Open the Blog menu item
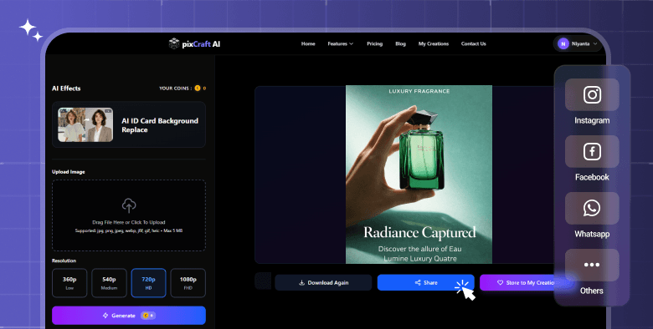The width and height of the screenshot is (653, 329). (x=400, y=43)
